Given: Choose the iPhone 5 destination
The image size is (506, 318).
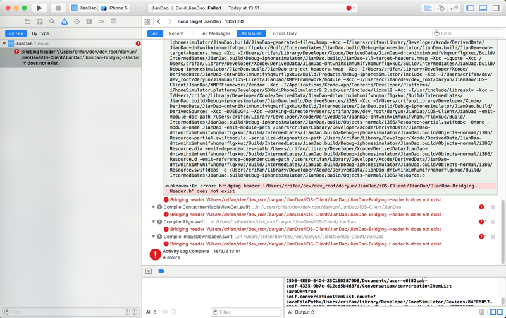Looking at the screenshot, I should 114,8.
